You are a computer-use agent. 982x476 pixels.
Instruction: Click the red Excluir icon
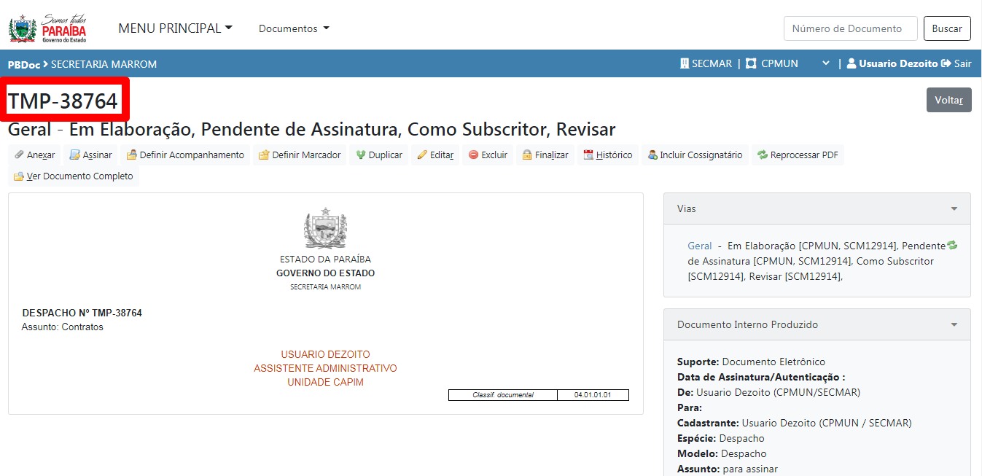(x=473, y=155)
